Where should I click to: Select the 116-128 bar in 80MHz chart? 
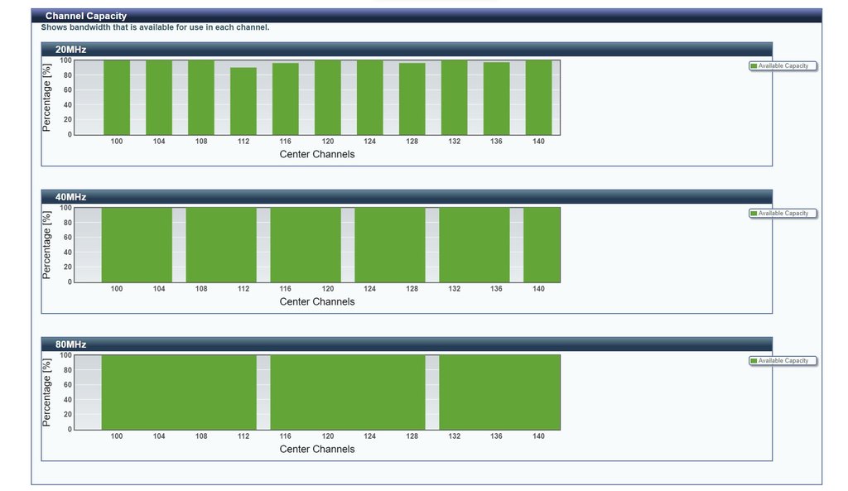point(348,392)
